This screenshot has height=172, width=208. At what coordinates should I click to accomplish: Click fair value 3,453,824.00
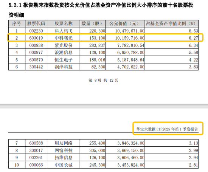[131, 165]
